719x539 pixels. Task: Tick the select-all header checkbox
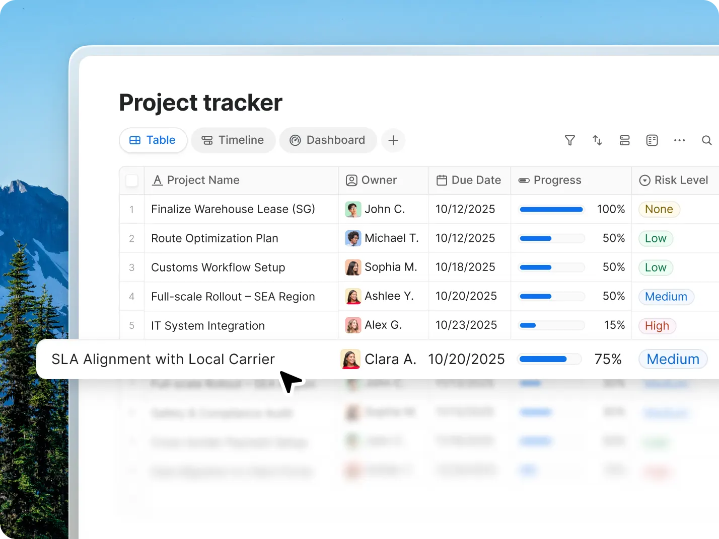tap(132, 181)
